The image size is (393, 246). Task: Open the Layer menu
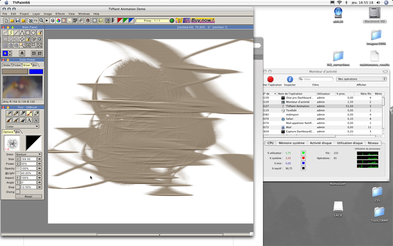point(36,14)
